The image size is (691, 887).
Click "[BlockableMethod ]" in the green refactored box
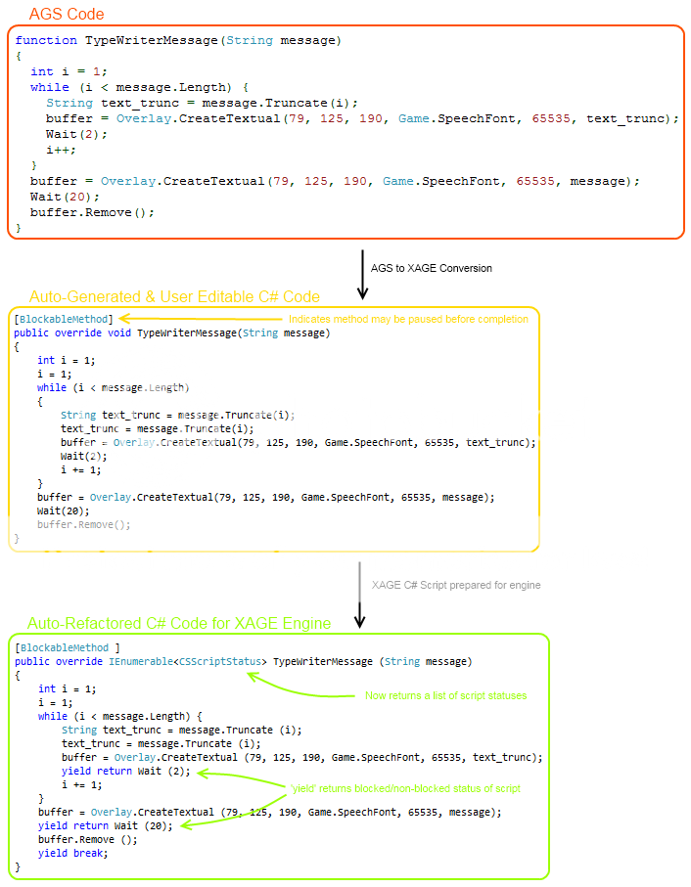68,647
